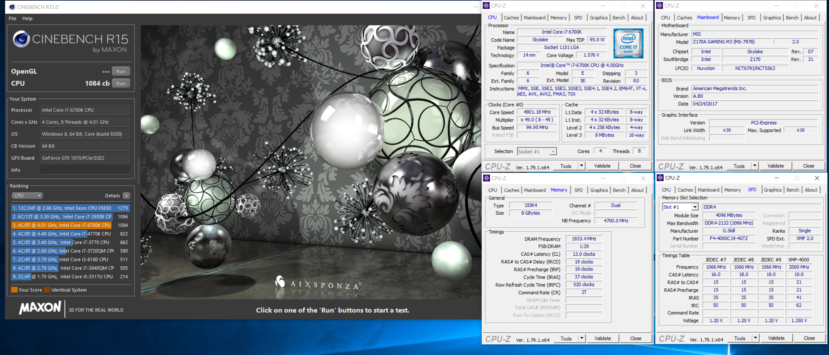
Task: Click Validate in SPD CPU-Z window
Action: coord(777,338)
